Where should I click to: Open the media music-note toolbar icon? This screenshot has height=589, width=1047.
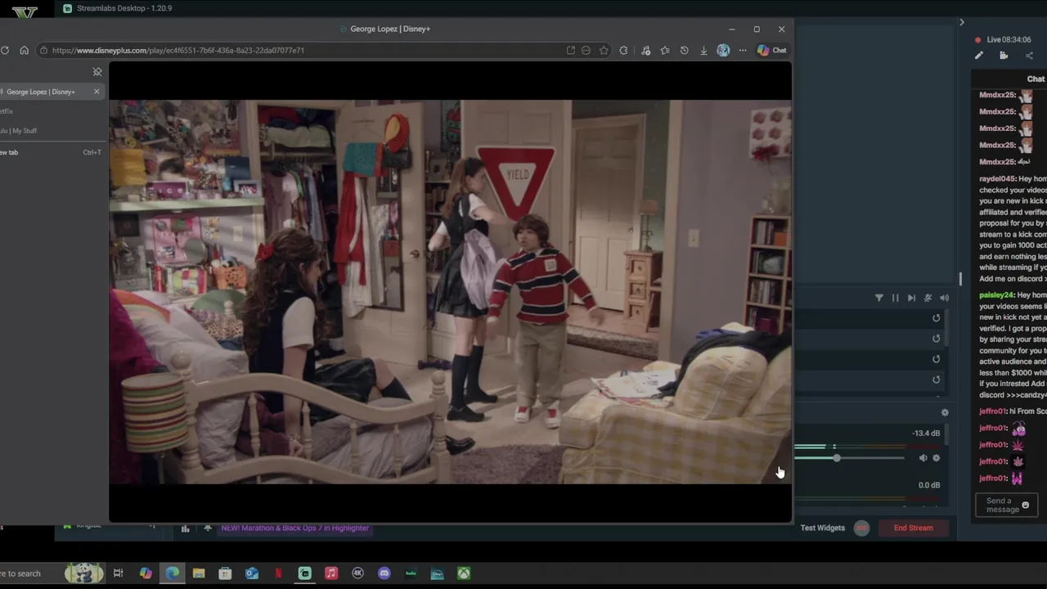pos(645,50)
